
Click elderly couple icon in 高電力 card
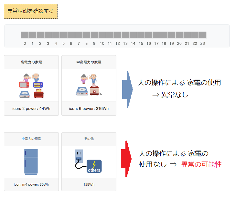31,77
